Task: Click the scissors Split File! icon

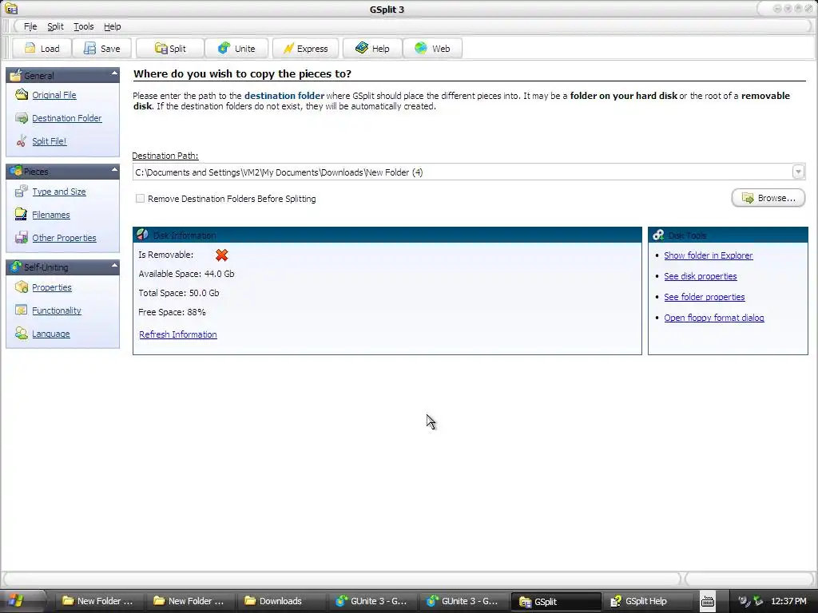Action: pyautogui.click(x=22, y=141)
